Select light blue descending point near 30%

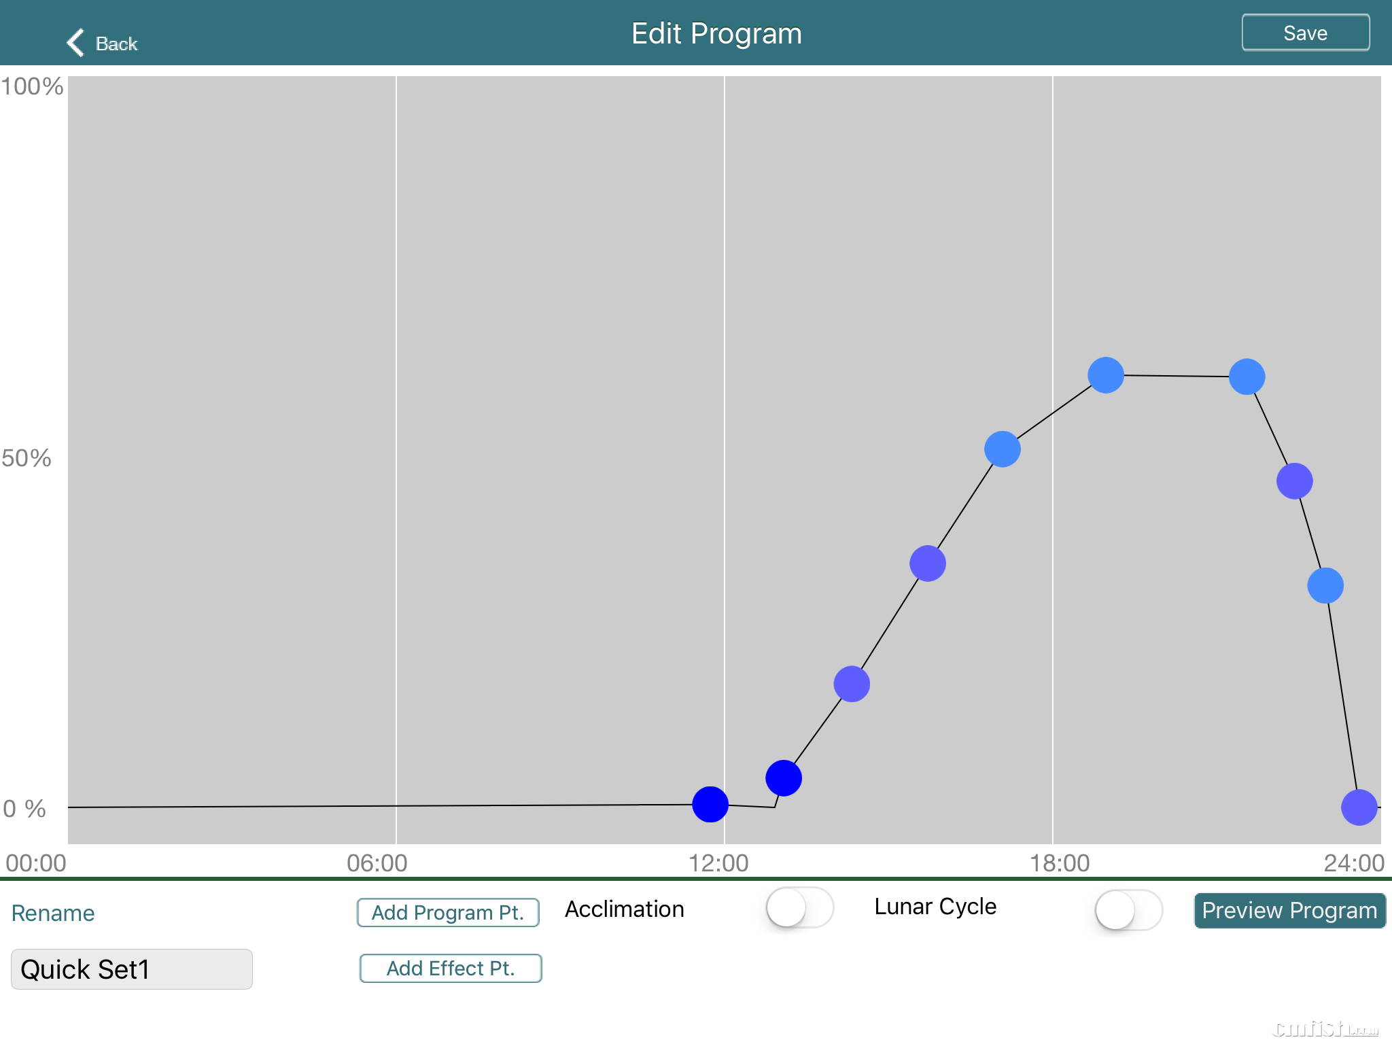point(1325,586)
